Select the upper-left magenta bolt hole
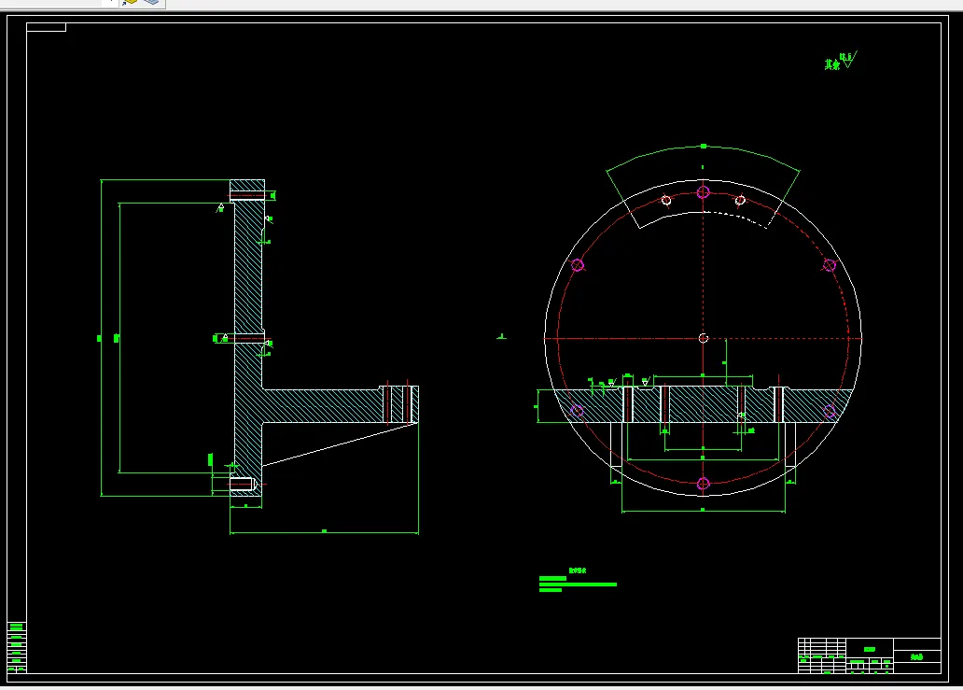 578,265
